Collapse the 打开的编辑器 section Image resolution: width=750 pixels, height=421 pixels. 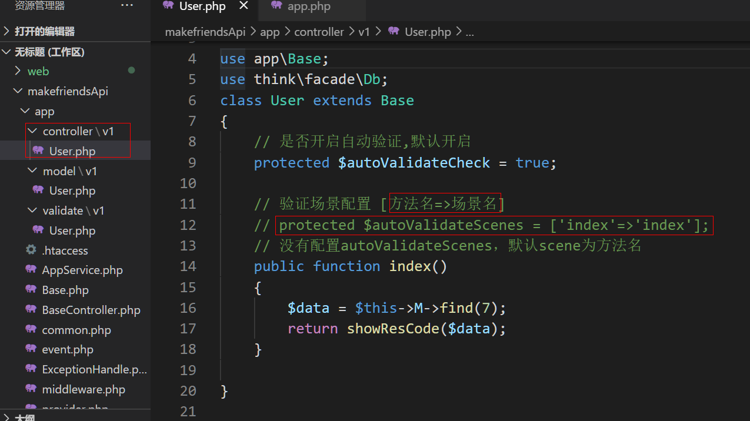coord(44,31)
